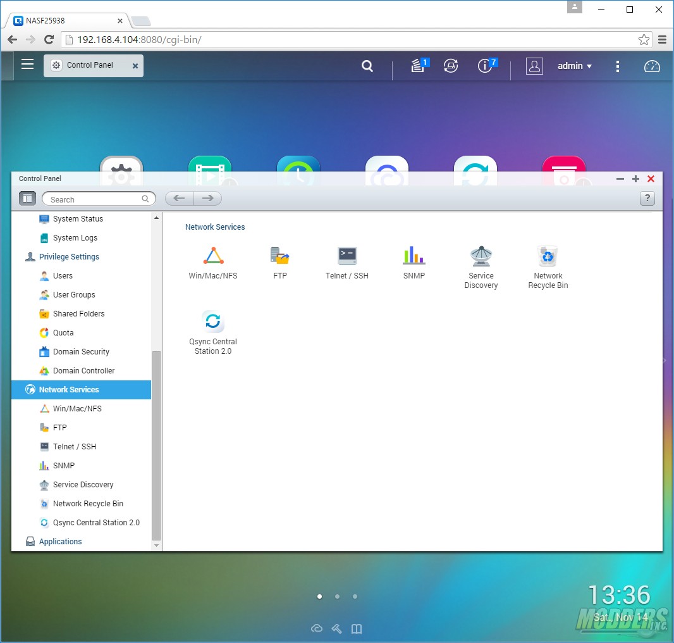Viewport: 674px width, 643px height.
Task: Click the sidebar scrollbar up arrow
Action: [156, 218]
